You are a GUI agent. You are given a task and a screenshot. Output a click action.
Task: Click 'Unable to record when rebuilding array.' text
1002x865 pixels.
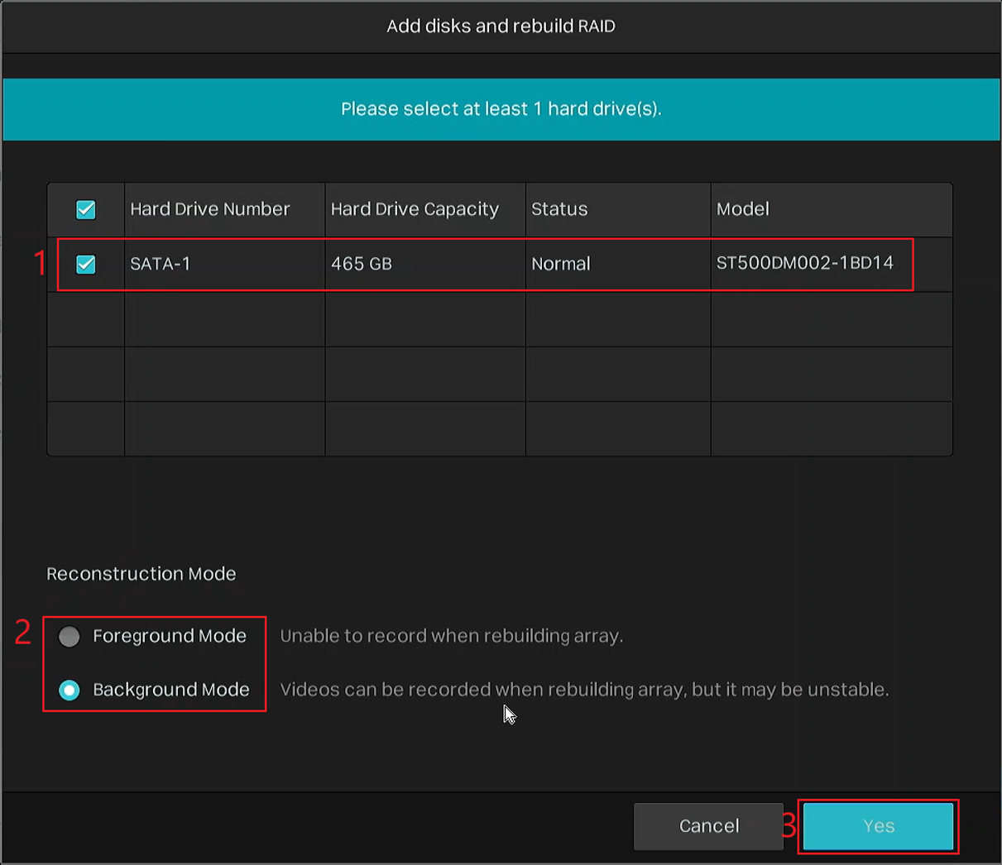(452, 636)
